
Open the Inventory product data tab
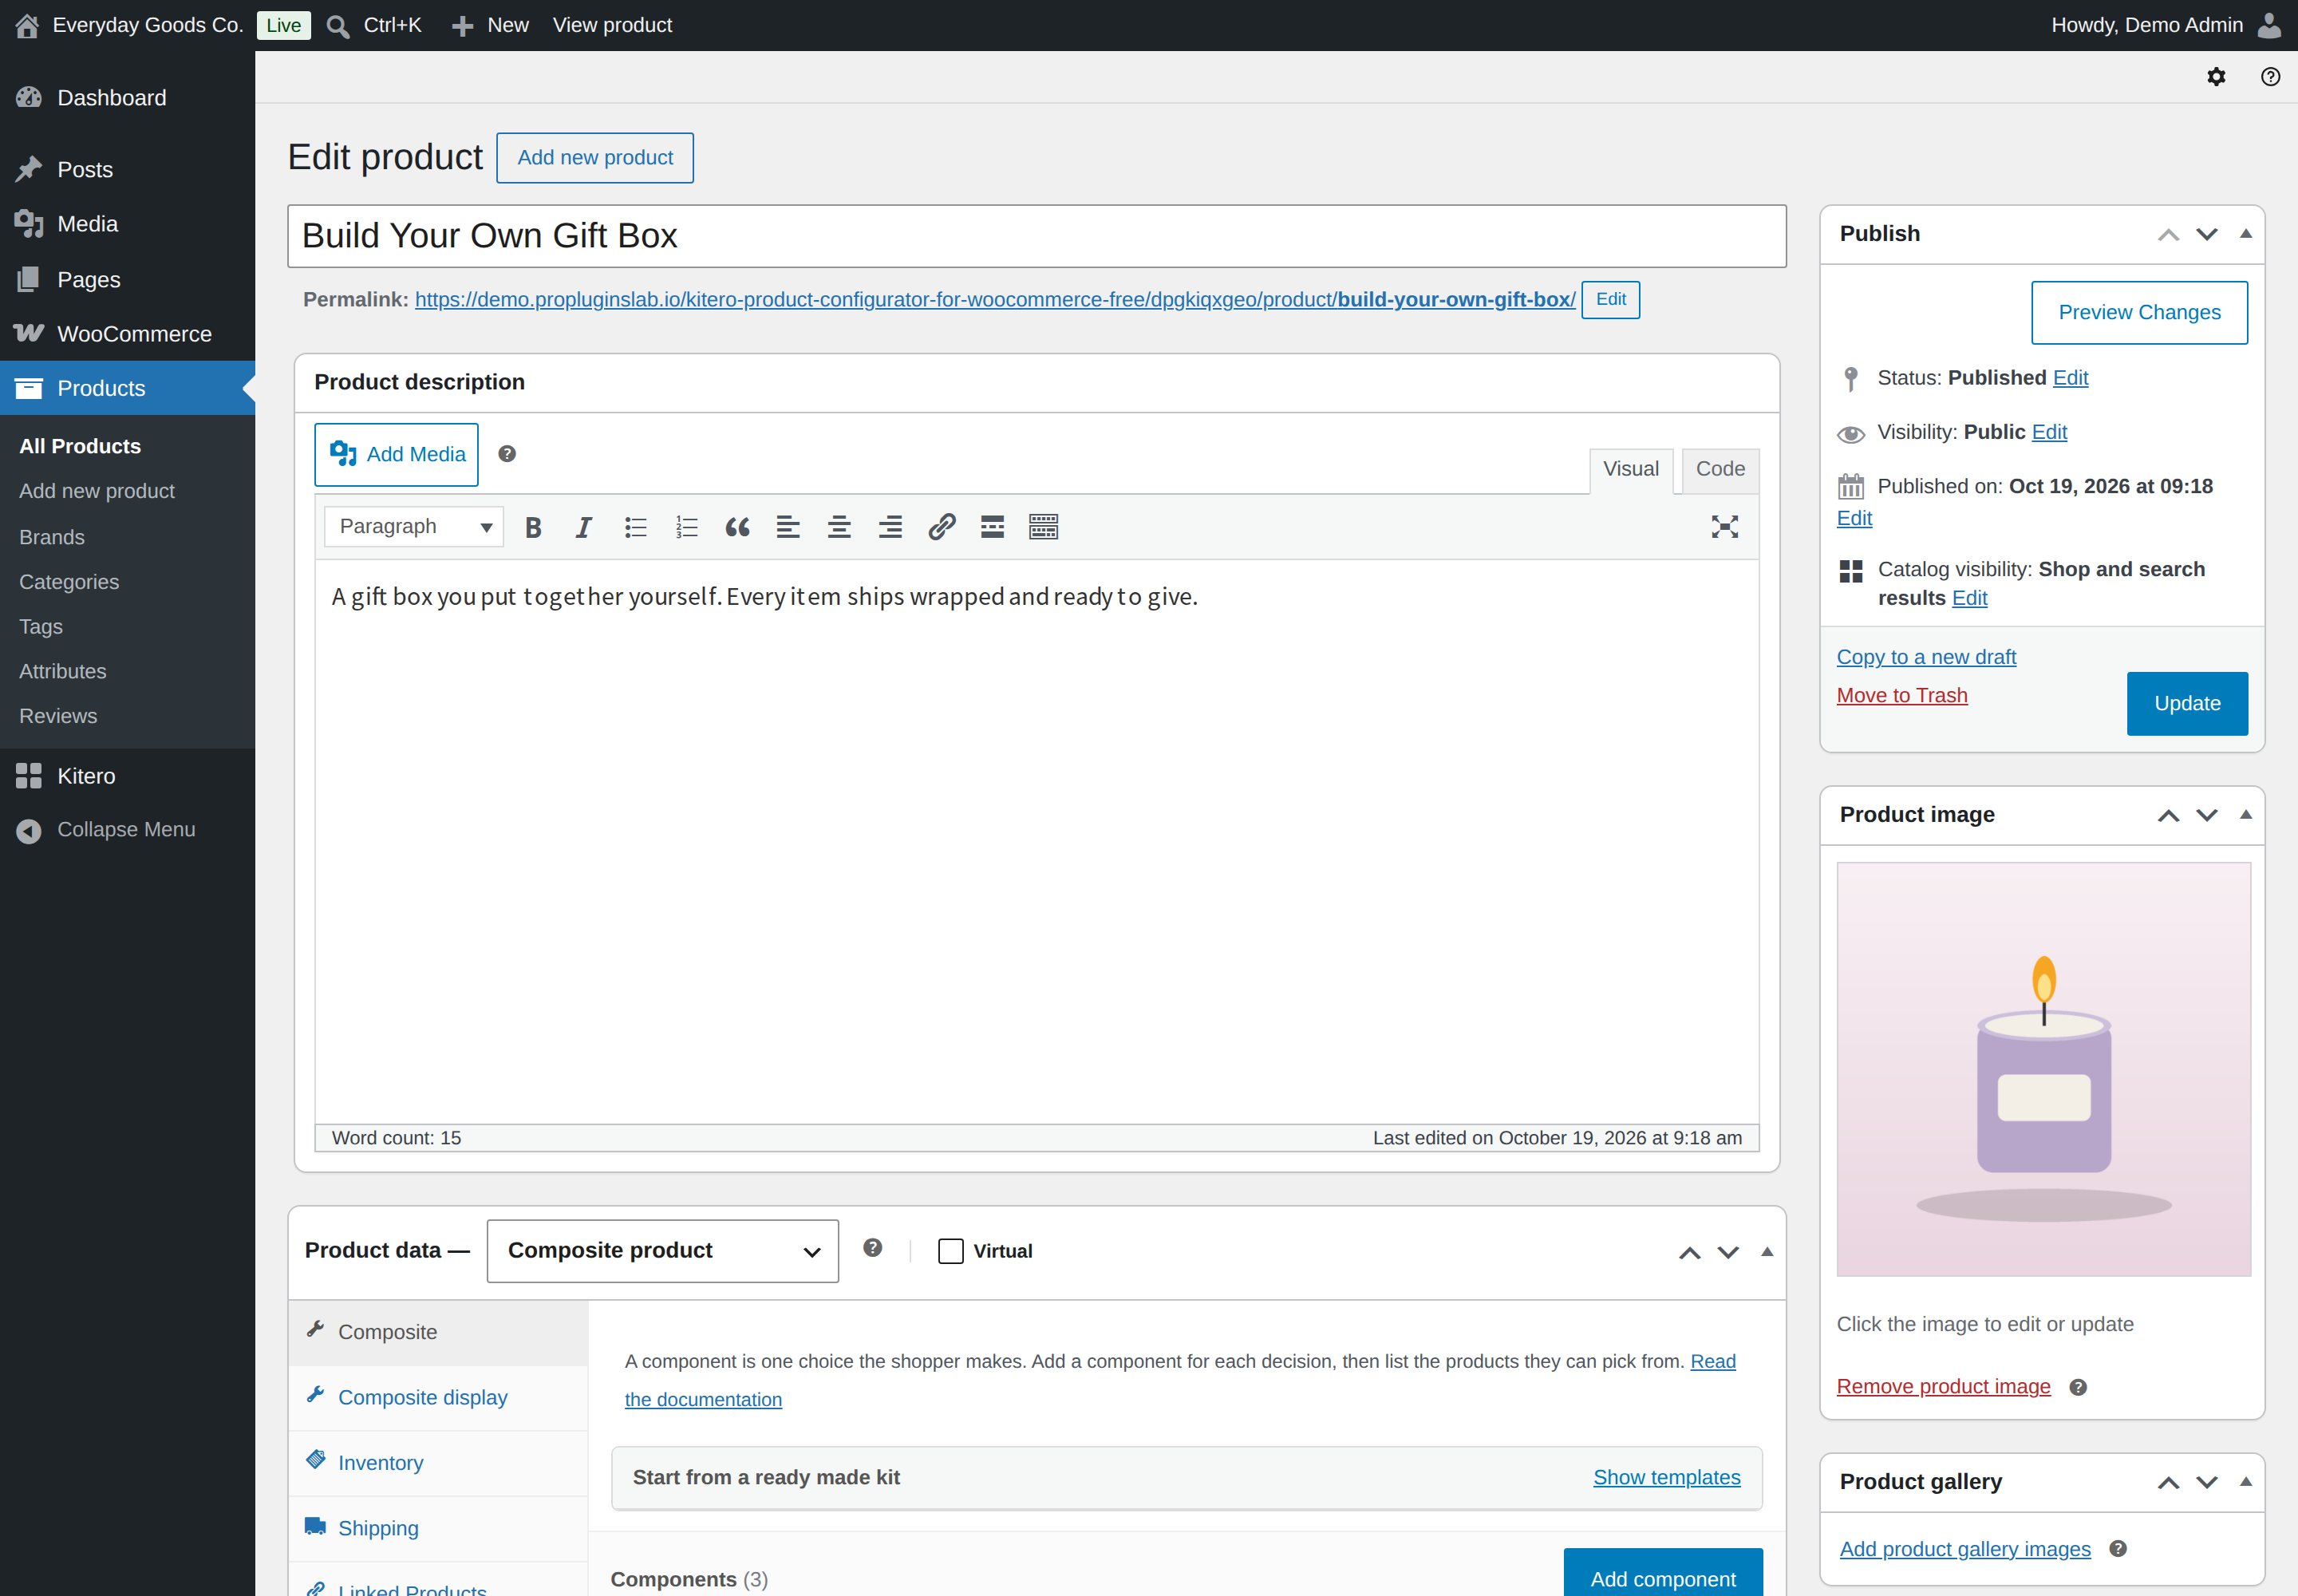[x=438, y=1463]
